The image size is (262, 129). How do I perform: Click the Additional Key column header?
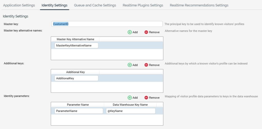(75, 72)
